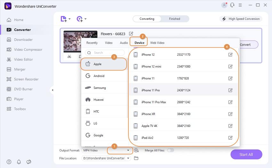Toggle Merge All Files switch
The image size is (272, 168).
pos(171,150)
